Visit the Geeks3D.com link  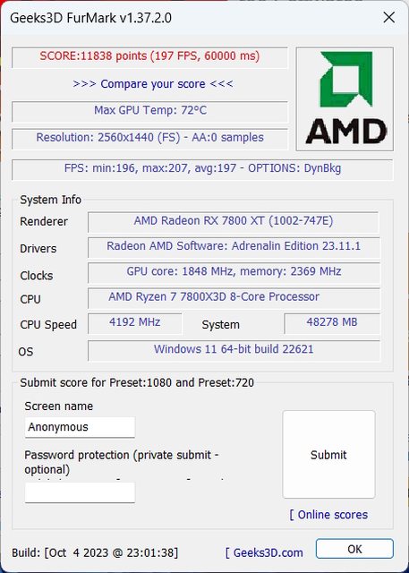tap(264, 552)
